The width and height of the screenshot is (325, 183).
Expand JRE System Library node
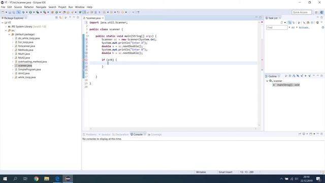pos(6,26)
